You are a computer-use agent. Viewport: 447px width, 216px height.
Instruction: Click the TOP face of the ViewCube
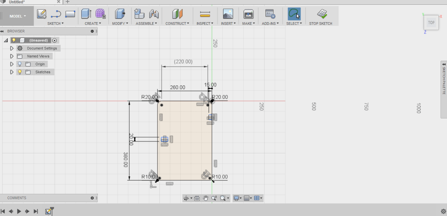431,23
